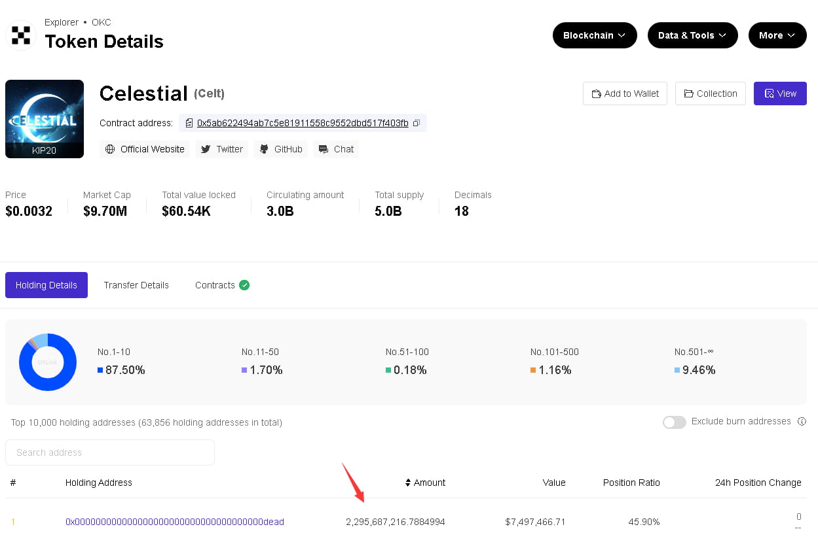Image resolution: width=818 pixels, height=544 pixels.
Task: Click the holdings donut chart
Action: (48, 362)
